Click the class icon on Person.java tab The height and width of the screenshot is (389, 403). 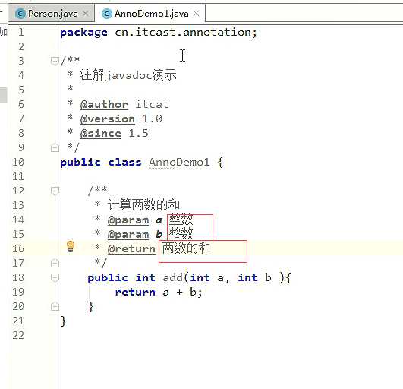pyautogui.click(x=20, y=14)
